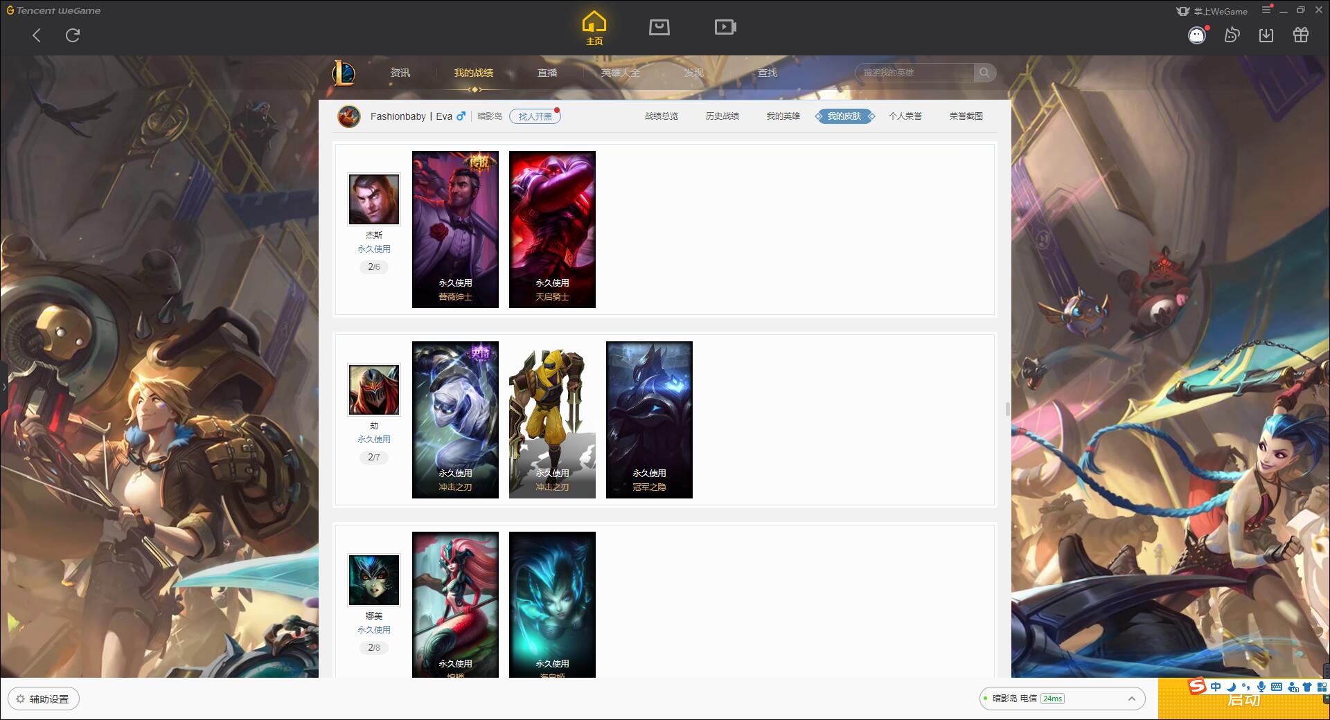This screenshot has width=1330, height=720.
Task: Switch to 我的战绩 tab
Action: coord(474,73)
